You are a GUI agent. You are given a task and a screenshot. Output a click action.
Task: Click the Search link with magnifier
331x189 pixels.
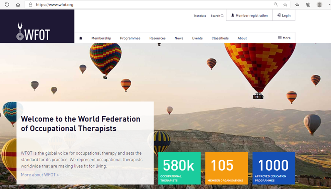[x=217, y=16]
